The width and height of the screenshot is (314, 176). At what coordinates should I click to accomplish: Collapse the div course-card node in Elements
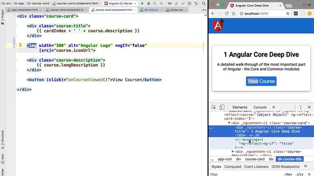point(229,123)
